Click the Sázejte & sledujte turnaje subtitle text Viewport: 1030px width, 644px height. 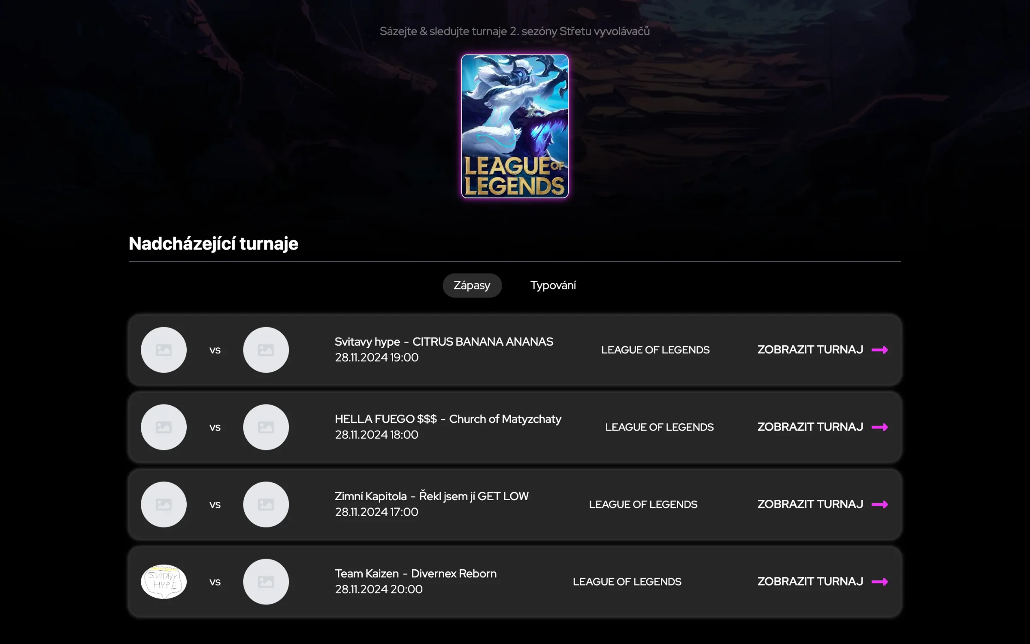click(515, 31)
